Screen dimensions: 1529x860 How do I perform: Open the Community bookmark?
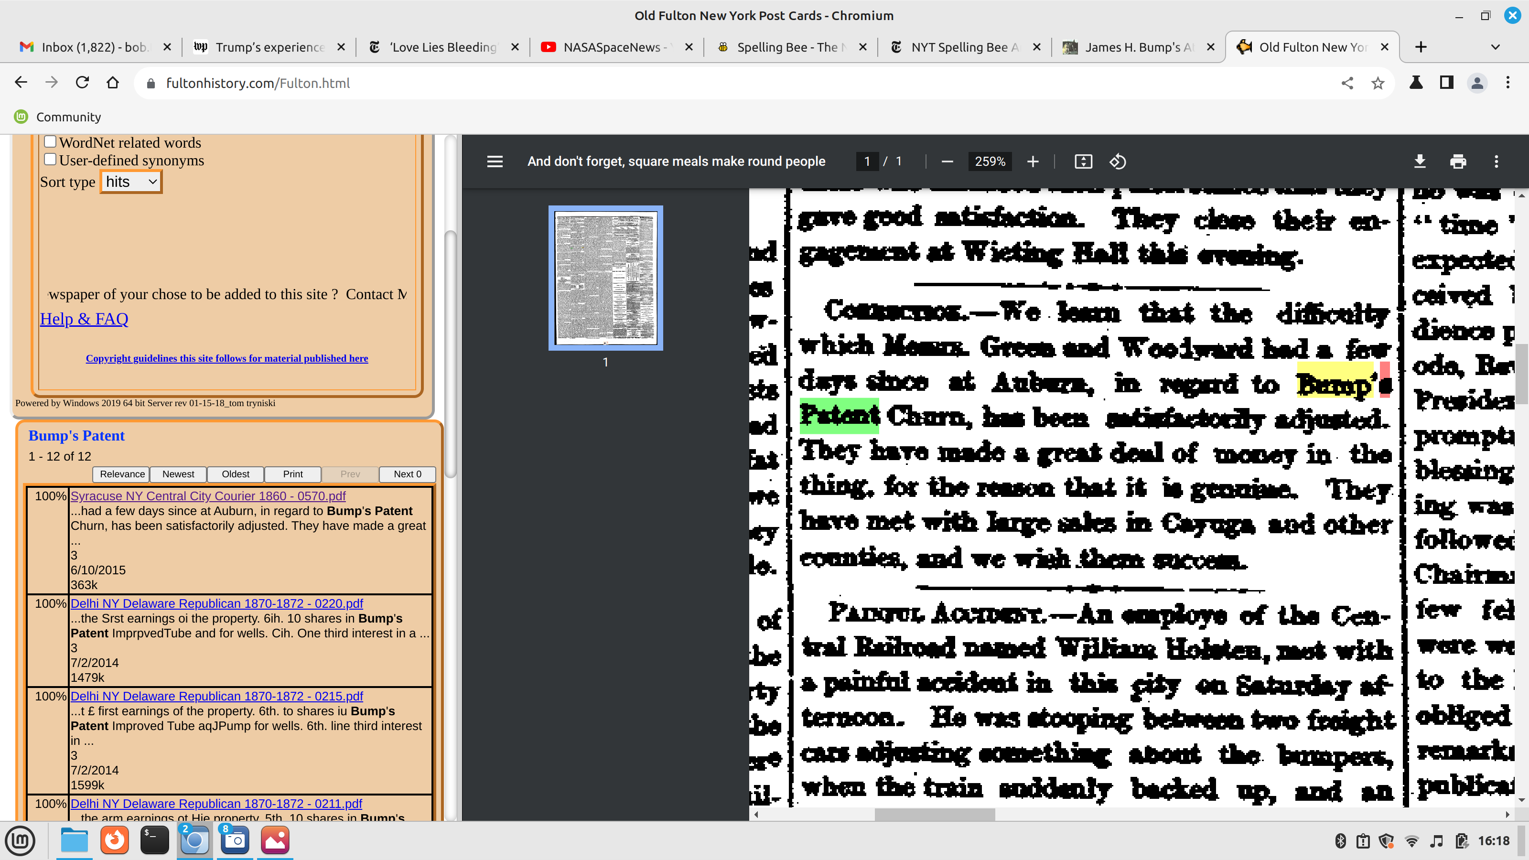(x=58, y=117)
